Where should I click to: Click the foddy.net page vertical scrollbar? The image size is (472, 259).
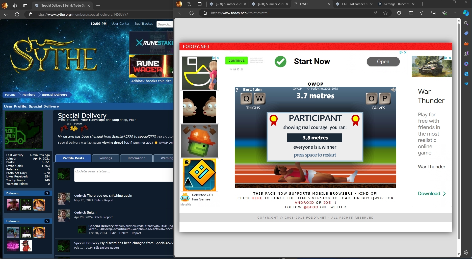[x=459, y=131]
